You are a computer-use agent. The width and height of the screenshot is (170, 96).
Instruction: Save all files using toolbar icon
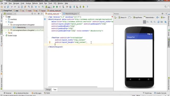point(5,7)
